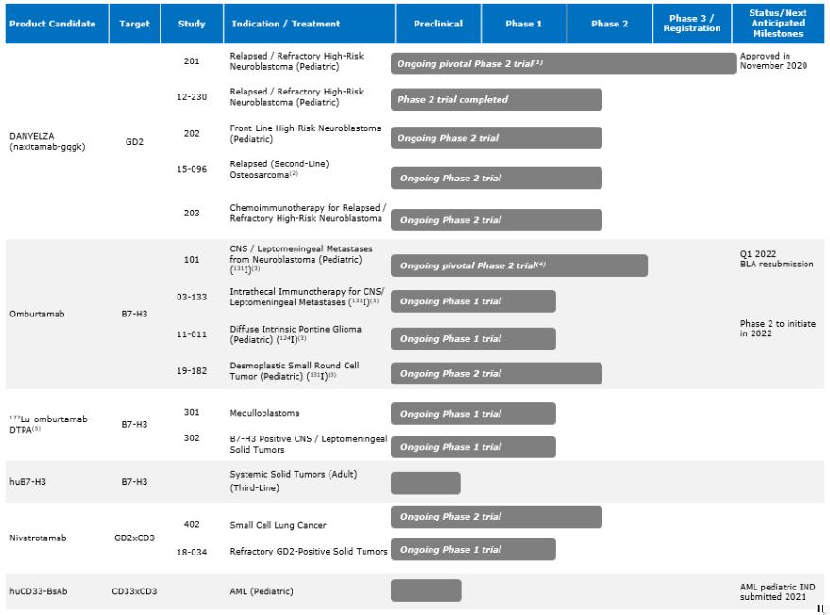Click study number 302
The height and width of the screenshot is (615, 830).
click(x=192, y=437)
